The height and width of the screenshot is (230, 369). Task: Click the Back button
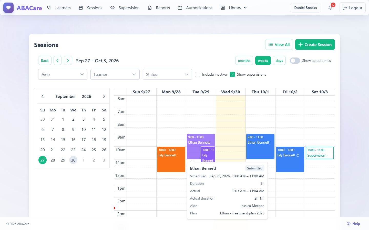pyautogui.click(x=45, y=61)
